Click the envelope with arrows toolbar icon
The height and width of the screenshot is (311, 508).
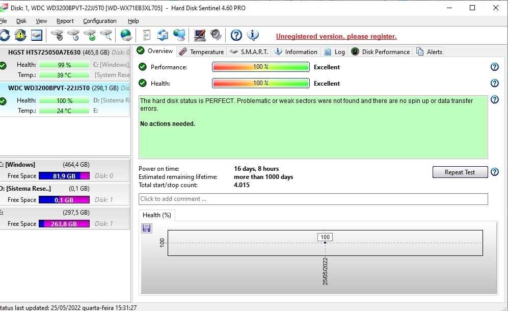[x=163, y=35]
